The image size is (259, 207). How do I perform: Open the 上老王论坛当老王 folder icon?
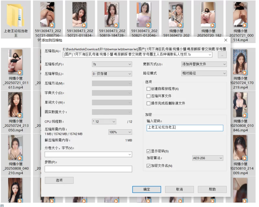[16, 16]
